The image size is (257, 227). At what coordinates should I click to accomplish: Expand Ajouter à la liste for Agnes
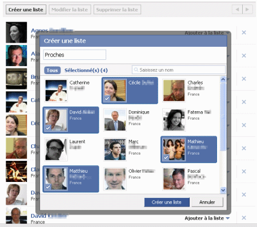tap(207, 33)
